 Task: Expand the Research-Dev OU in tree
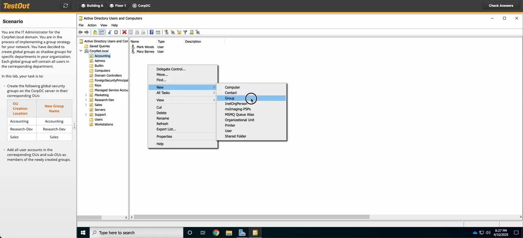[x=86, y=100]
